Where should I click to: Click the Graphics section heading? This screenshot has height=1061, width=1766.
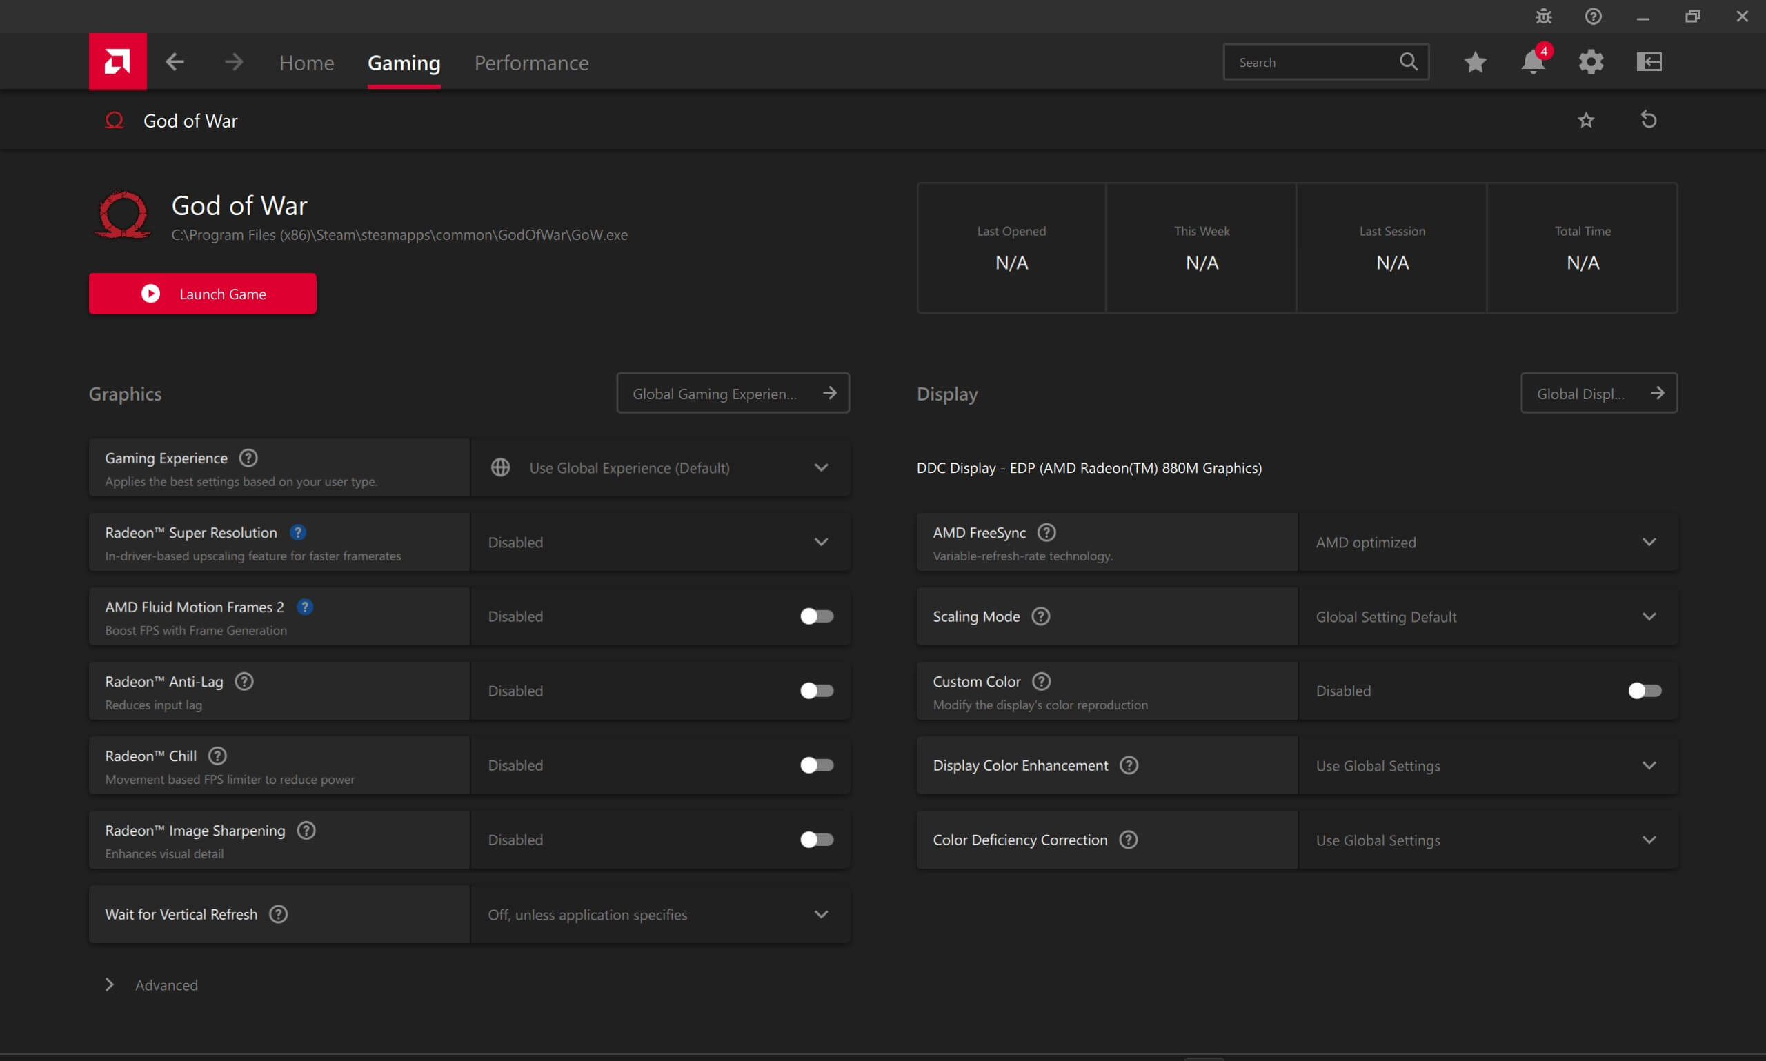click(x=125, y=393)
